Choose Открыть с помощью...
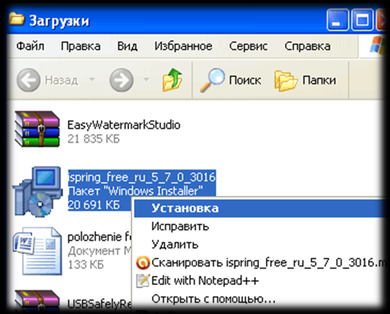Image resolution: width=390 pixels, height=314 pixels. [x=260, y=298]
